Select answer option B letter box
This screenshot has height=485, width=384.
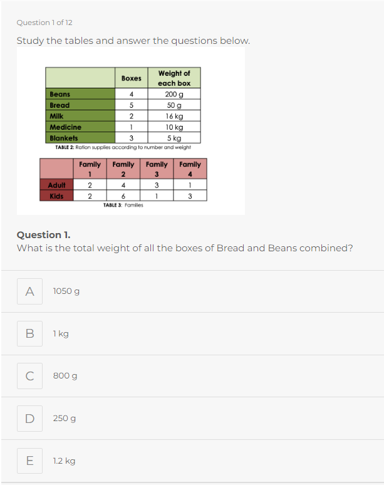tap(29, 333)
